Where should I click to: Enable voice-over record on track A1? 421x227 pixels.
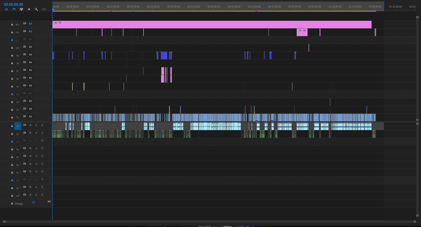42,125
